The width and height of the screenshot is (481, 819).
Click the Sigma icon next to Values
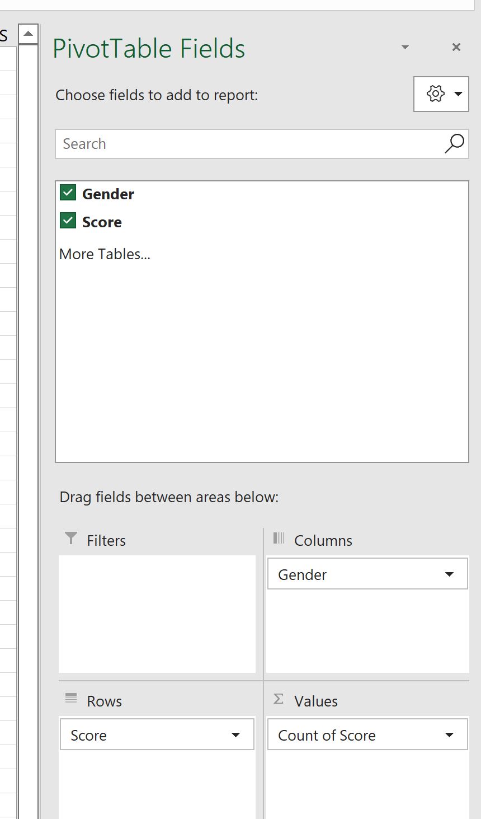(x=278, y=699)
